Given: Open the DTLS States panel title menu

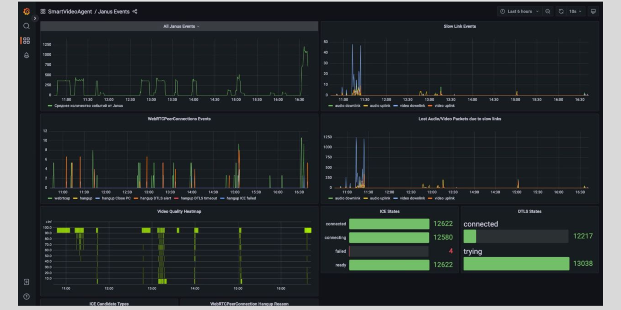Looking at the screenshot, I should (x=530, y=211).
